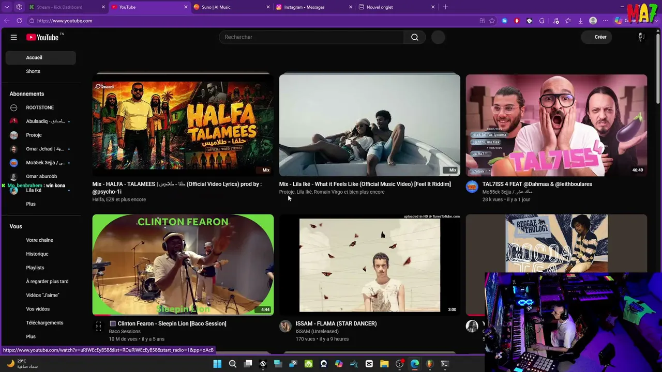Open the Omar aburobb subscription
Viewport: 662px width, 372px height.
41,177
